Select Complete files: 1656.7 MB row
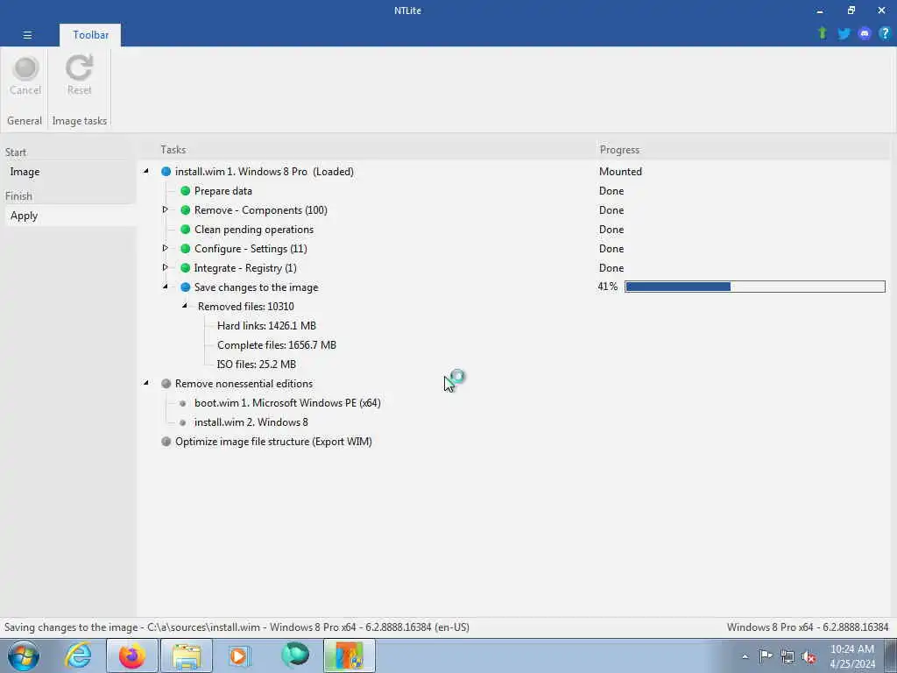This screenshot has height=673, width=897. 276,345
